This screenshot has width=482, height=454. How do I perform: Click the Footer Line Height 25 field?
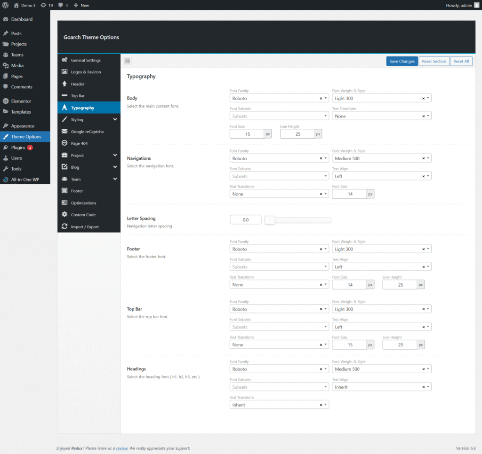pyautogui.click(x=400, y=285)
